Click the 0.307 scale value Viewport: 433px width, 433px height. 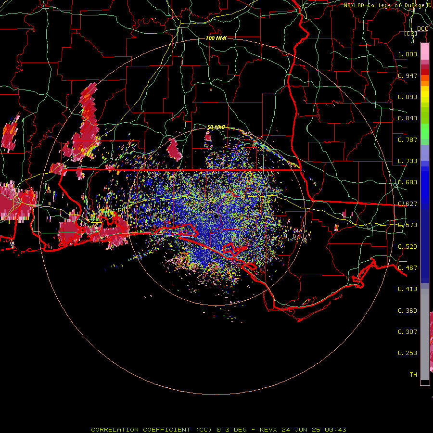tap(408, 331)
